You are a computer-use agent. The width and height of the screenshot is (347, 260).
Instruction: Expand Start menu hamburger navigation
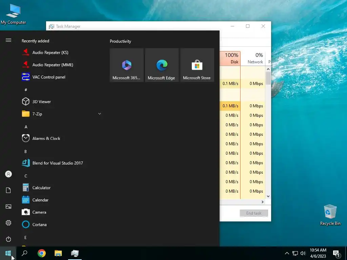coord(8,40)
